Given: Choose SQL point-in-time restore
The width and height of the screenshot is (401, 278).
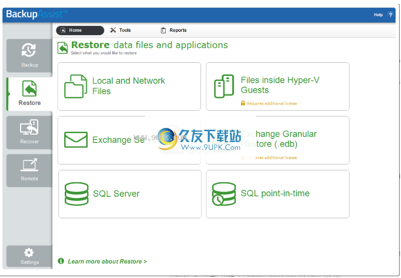Looking at the screenshot, I should tap(278, 194).
